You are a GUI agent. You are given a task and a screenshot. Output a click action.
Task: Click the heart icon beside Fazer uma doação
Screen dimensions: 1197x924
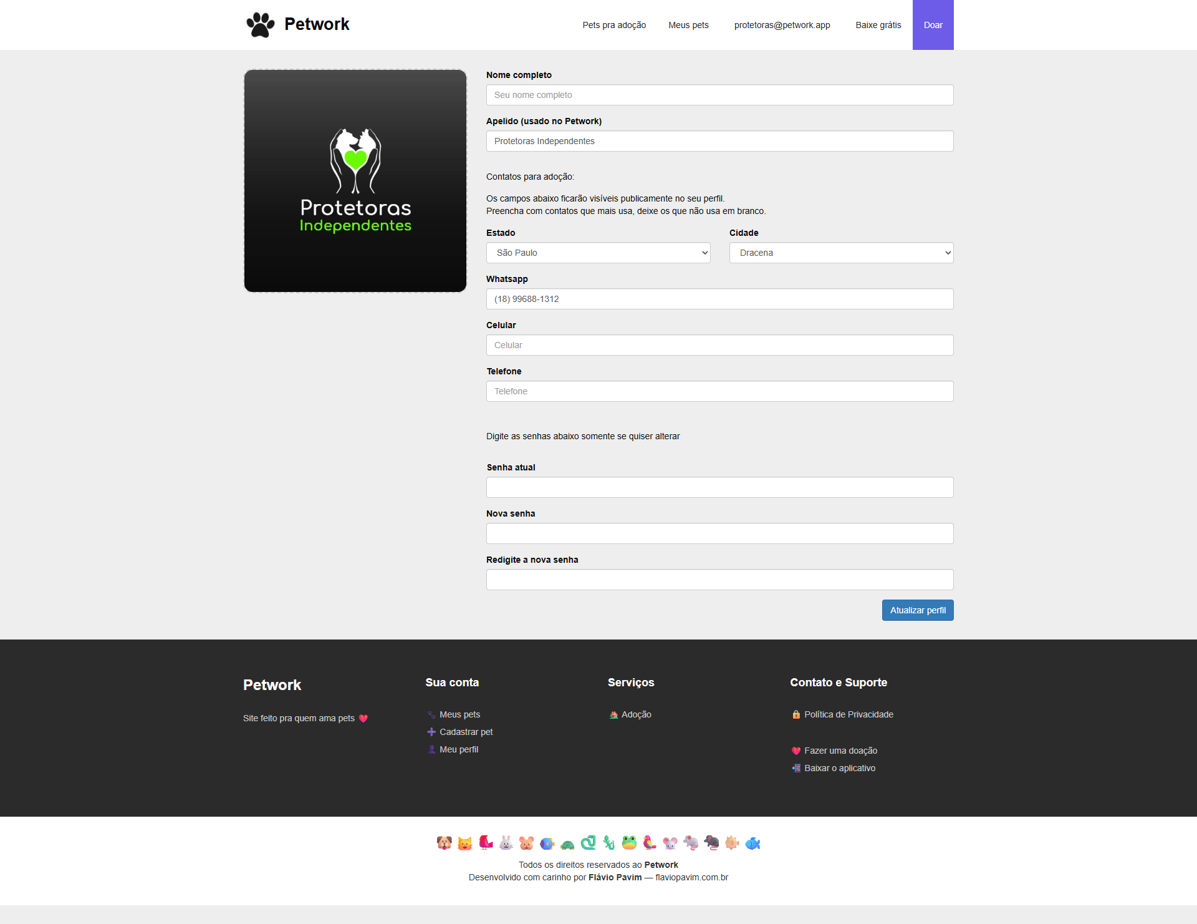tap(796, 751)
